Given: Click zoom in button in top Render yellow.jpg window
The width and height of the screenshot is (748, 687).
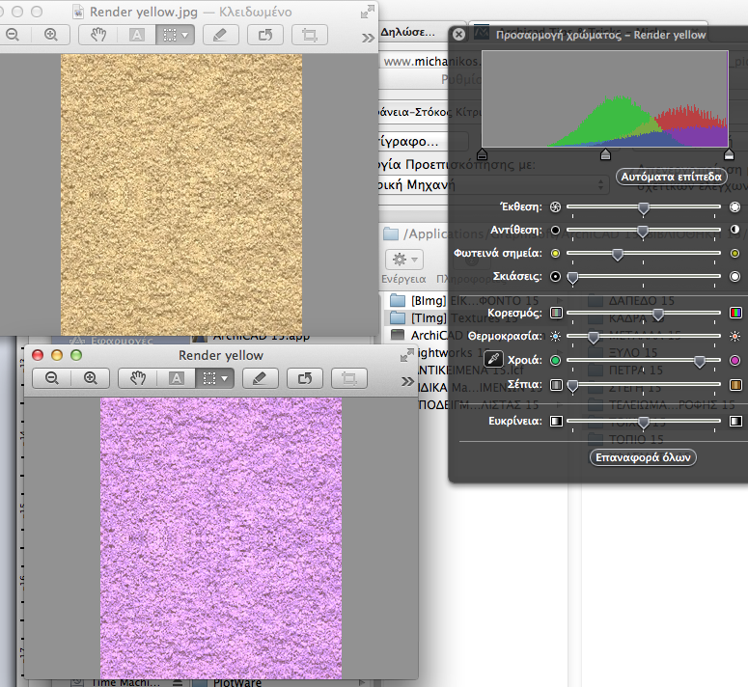Looking at the screenshot, I should [x=50, y=35].
